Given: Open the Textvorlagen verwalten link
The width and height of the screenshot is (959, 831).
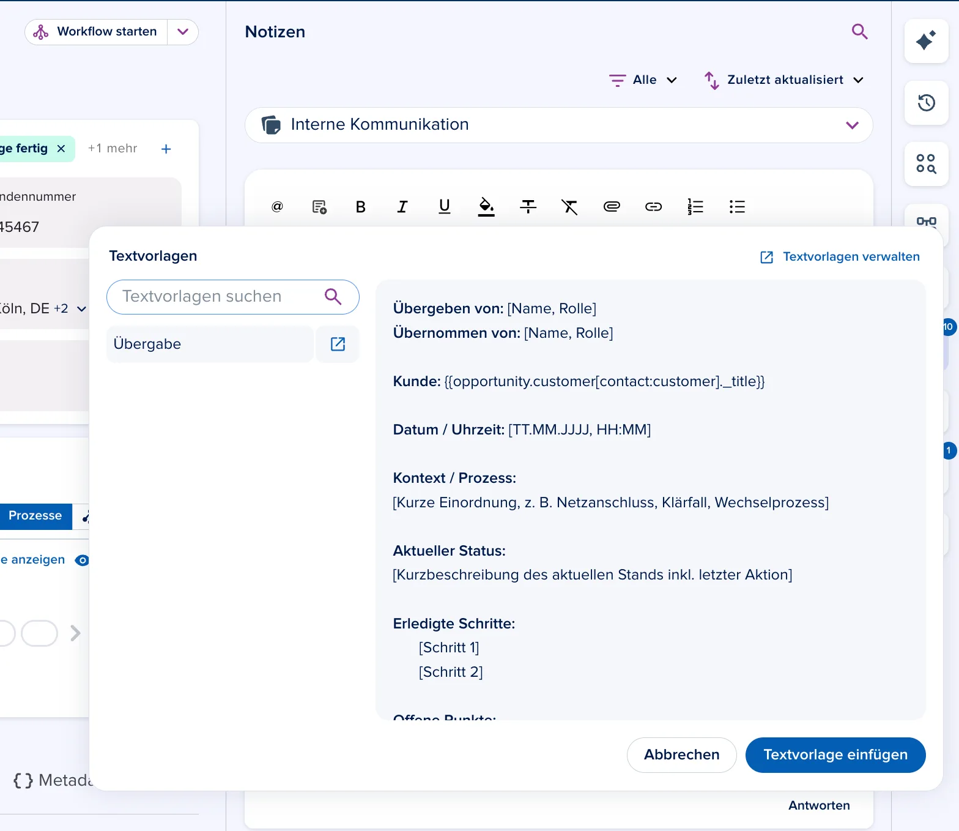Looking at the screenshot, I should pyautogui.click(x=840, y=256).
